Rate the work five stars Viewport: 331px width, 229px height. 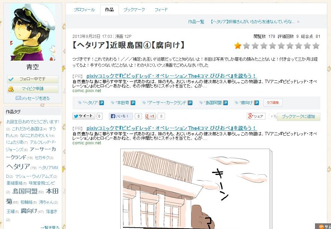coord(273,46)
